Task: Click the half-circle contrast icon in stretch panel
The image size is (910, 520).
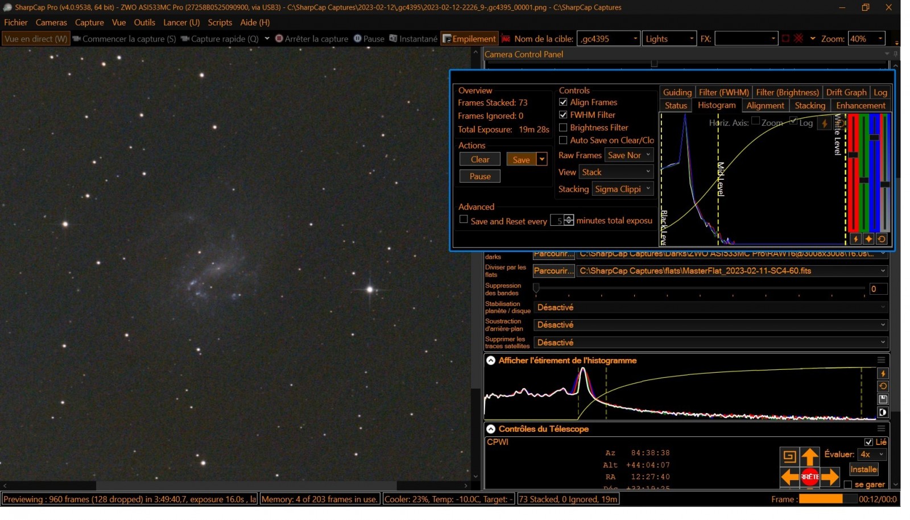Action: click(x=883, y=412)
